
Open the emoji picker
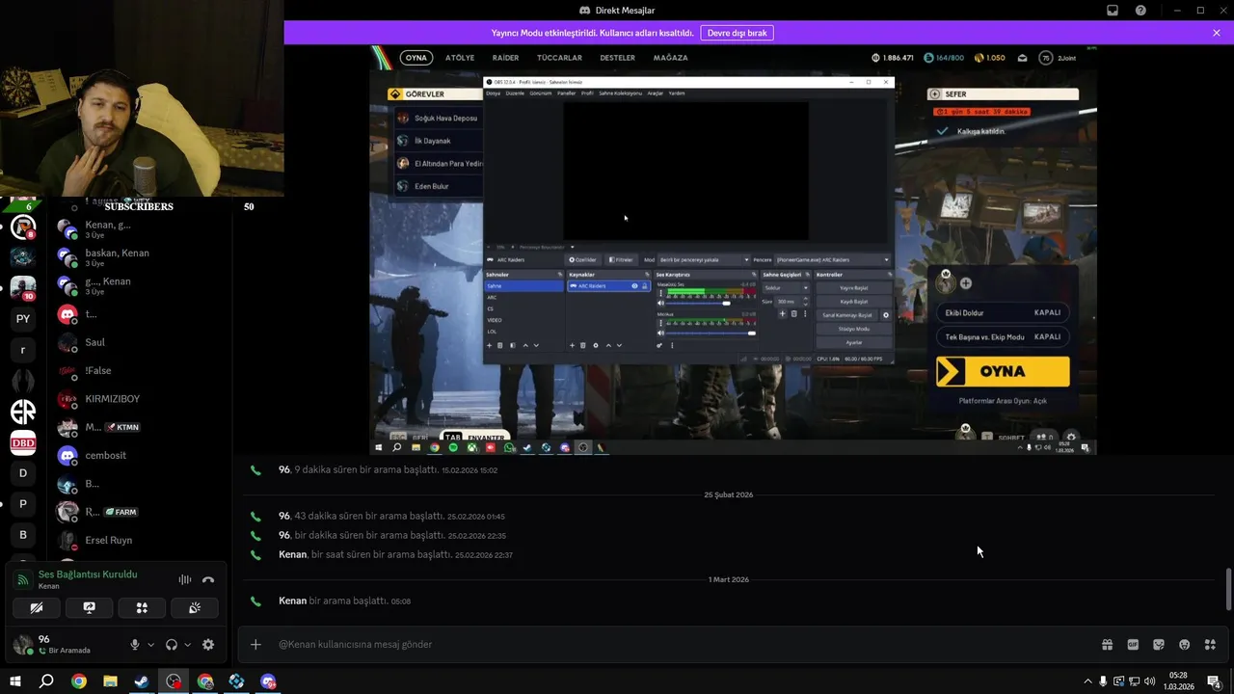tap(1185, 645)
